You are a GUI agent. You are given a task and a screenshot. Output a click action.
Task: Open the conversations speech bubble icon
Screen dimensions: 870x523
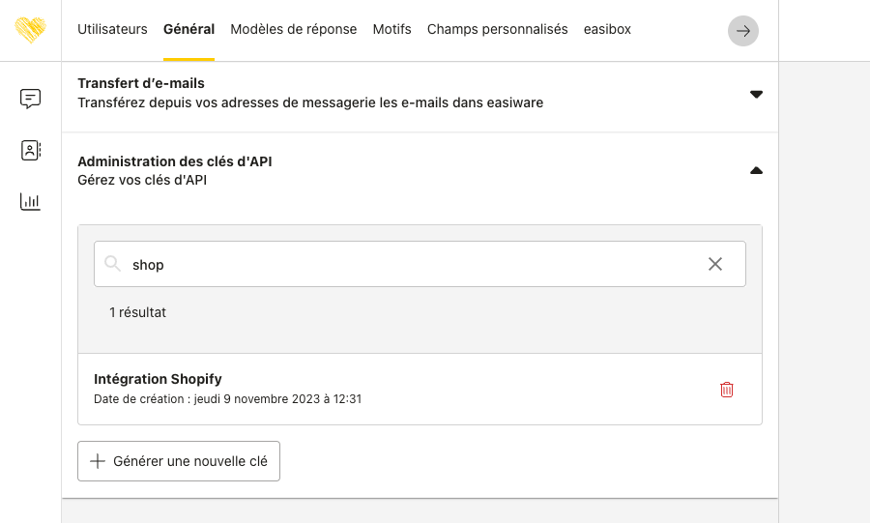click(31, 99)
